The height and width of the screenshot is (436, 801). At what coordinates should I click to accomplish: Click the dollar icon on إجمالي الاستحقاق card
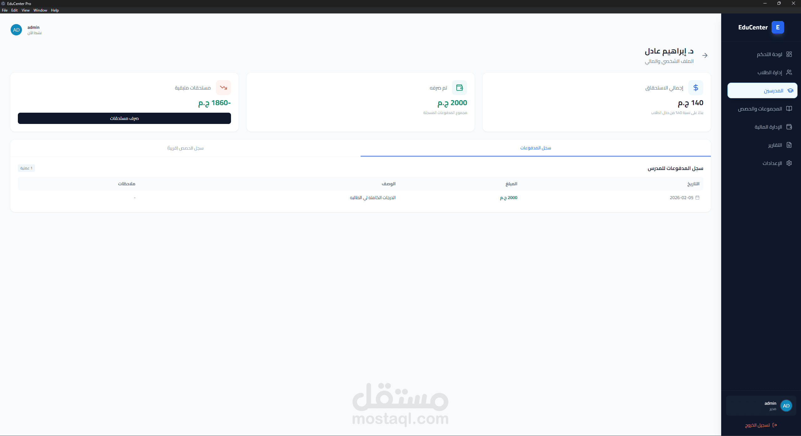[696, 88]
